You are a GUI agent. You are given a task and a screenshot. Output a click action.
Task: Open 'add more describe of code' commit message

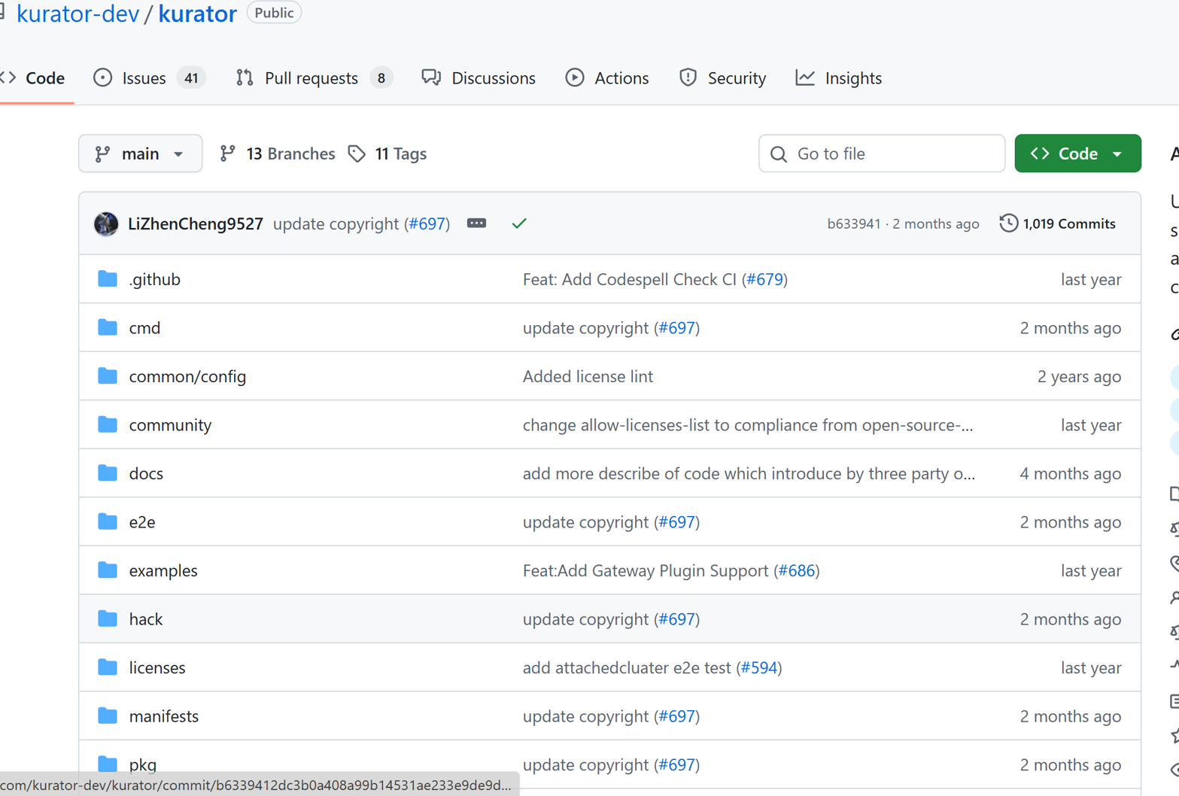coord(749,473)
